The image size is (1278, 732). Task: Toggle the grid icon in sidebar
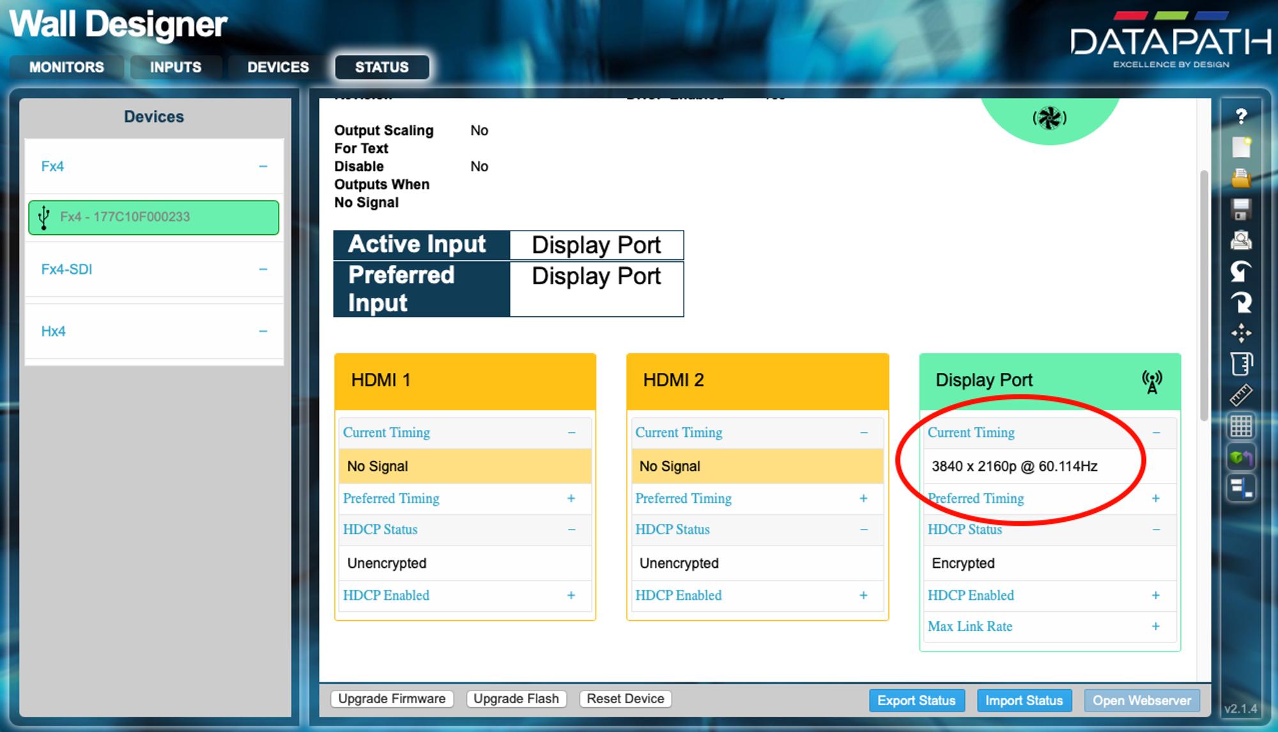pos(1241,426)
